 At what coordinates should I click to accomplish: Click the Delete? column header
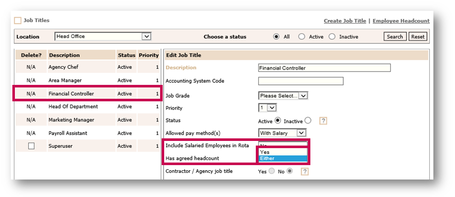31,55
